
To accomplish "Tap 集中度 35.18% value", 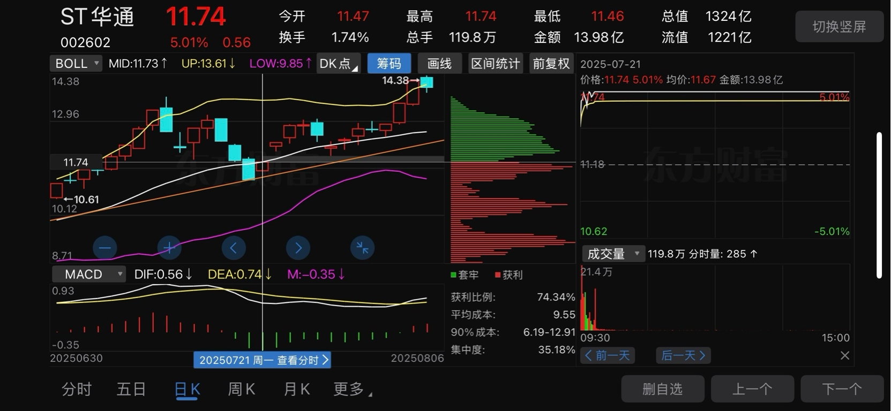I will [x=556, y=350].
